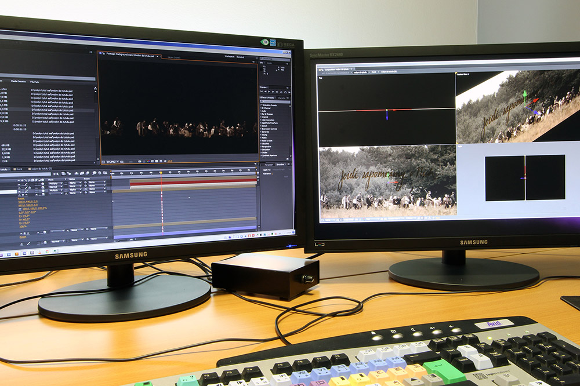Click the Opacity value 100% in timeline
Screen dimensions: 580x386
pyautogui.click(x=22, y=226)
